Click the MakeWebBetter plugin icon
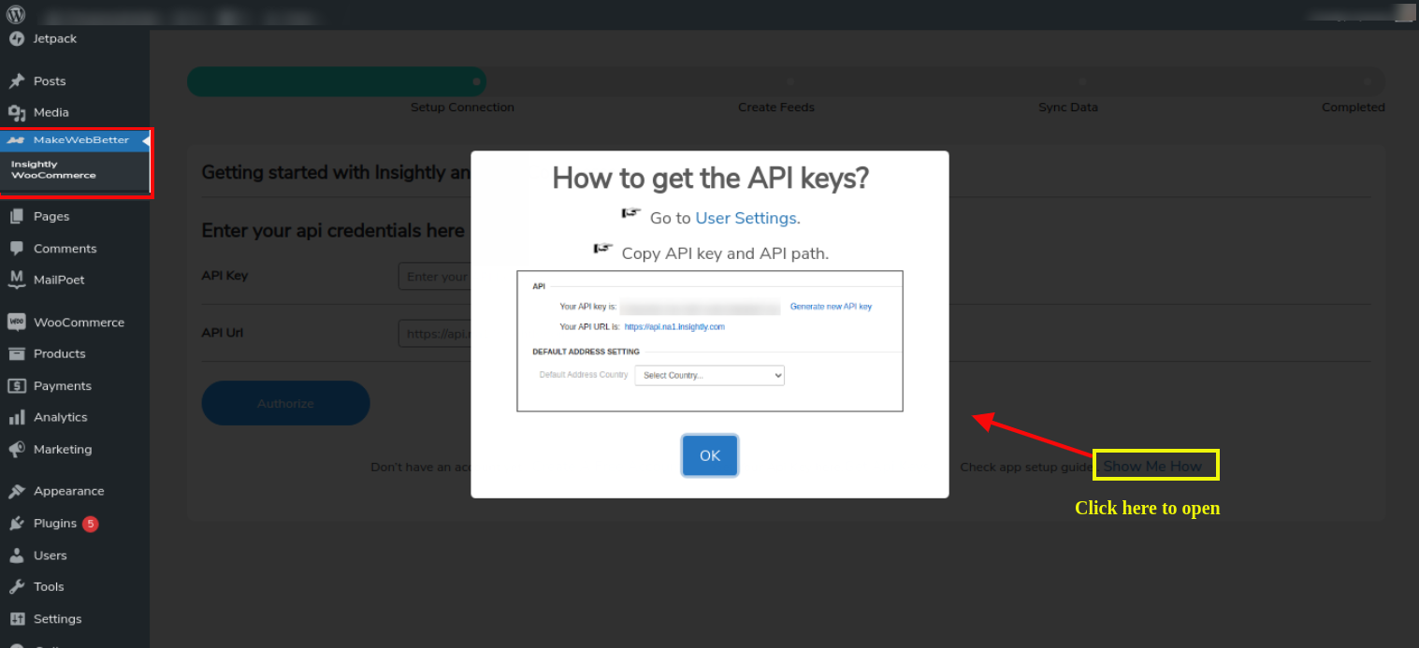Image resolution: width=1419 pixels, height=648 pixels. pyautogui.click(x=17, y=139)
